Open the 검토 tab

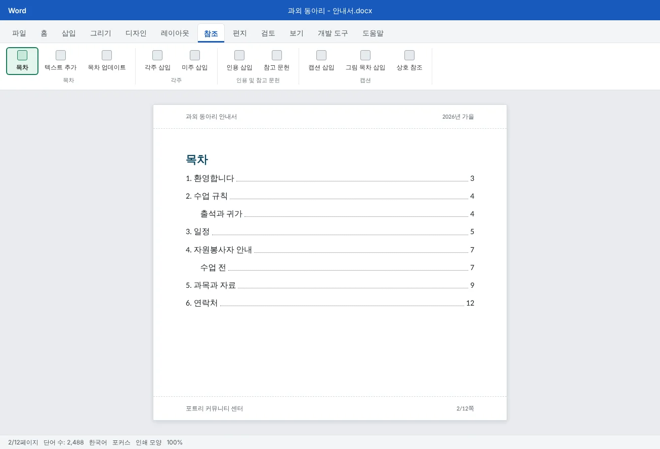tap(268, 33)
